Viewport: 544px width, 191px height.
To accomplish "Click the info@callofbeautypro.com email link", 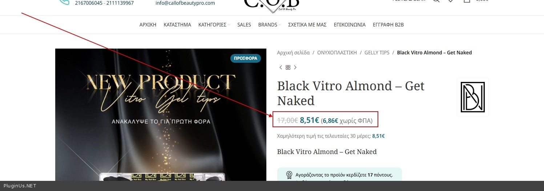I will (185, 3).
